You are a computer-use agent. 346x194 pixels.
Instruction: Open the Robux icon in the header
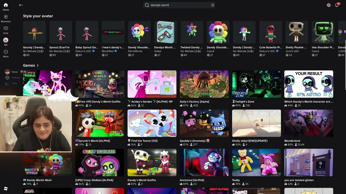point(329,5)
